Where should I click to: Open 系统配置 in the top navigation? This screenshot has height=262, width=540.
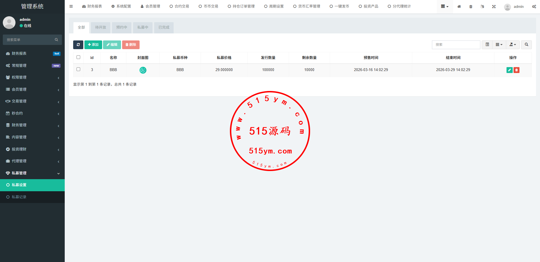[x=121, y=6]
